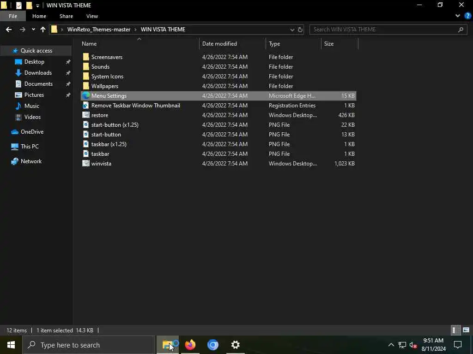Viewport: 473px width, 354px height.
Task: Click the muted volume tray icon
Action: (413, 345)
